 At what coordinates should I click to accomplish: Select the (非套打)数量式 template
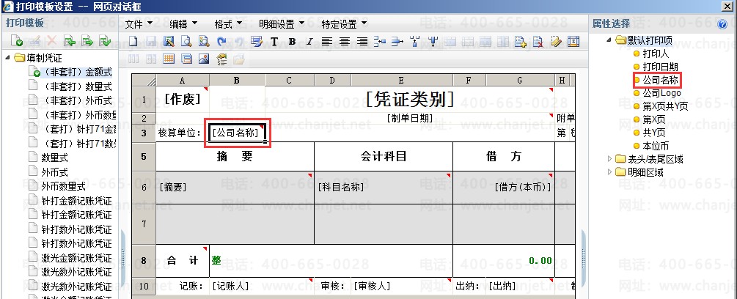coord(76,86)
